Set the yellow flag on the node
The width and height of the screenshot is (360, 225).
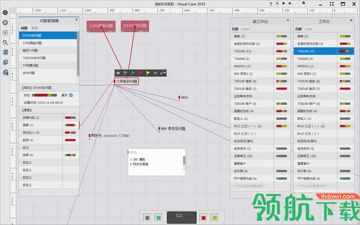pyautogui.click(x=148, y=73)
